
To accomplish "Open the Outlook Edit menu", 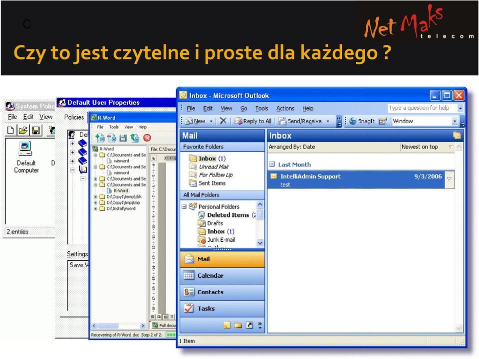I will click(x=208, y=108).
